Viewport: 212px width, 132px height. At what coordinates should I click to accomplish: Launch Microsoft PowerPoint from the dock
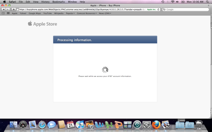(x=118, y=125)
